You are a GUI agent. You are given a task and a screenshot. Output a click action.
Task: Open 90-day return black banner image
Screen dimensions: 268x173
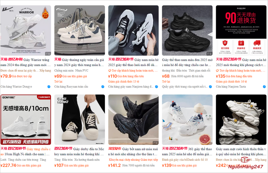[x=241, y=30]
